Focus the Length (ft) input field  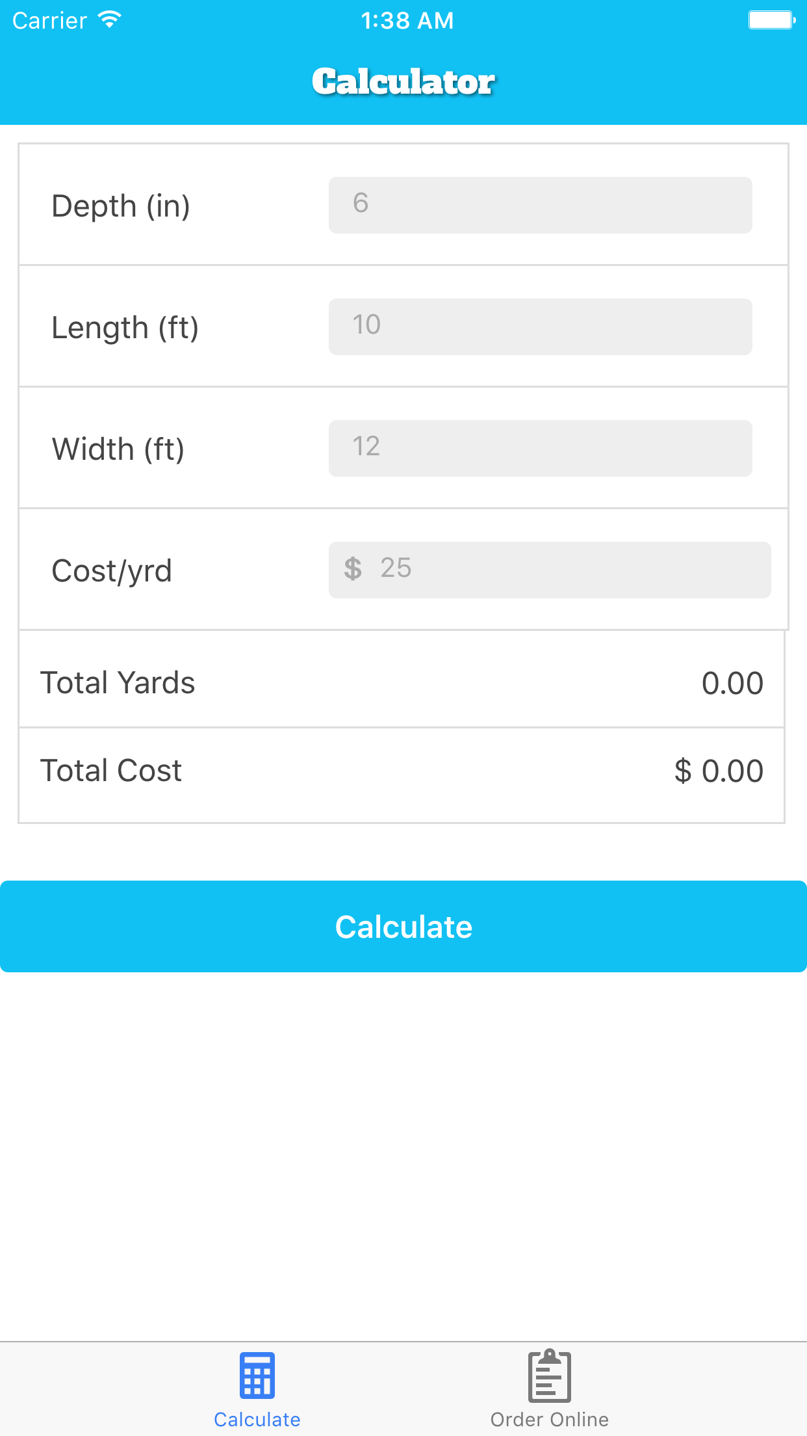[x=541, y=326]
